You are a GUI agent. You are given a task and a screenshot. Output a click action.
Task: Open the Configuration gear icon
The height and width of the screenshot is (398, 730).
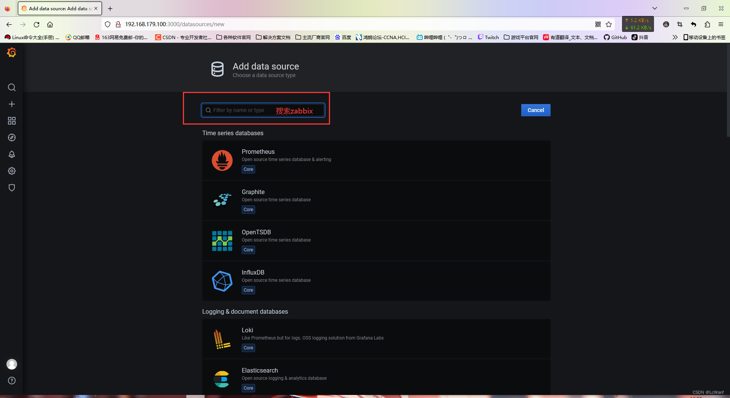(x=12, y=171)
